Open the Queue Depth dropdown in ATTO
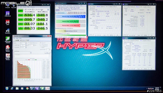Image resolution: width=163 pixels, height=93 pixels. click(x=48, y=50)
